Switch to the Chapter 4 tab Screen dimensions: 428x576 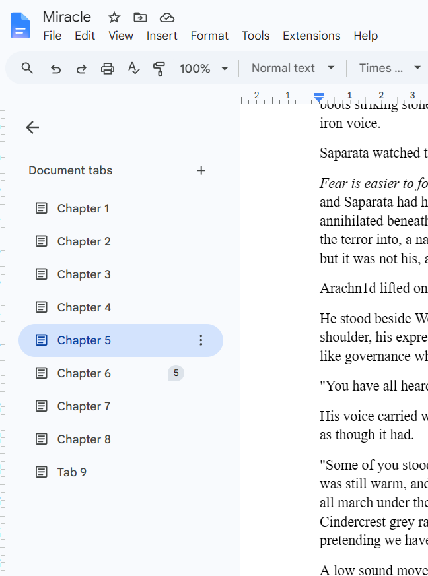tap(121, 307)
